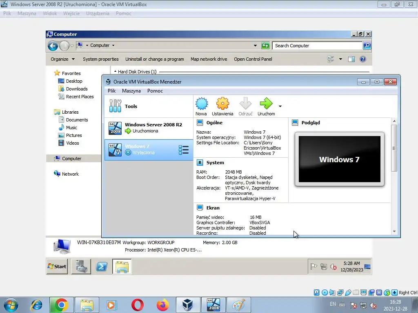Select Desktop under Favorites
The image size is (418, 313).
70,81
